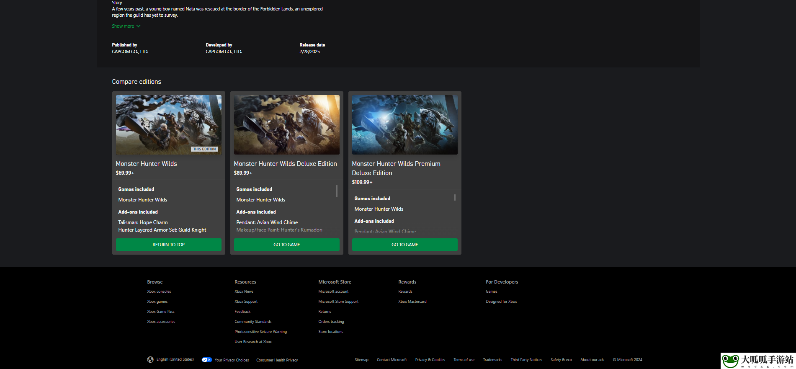
Task: Open Microsoft Store Support link
Action: tap(338, 302)
